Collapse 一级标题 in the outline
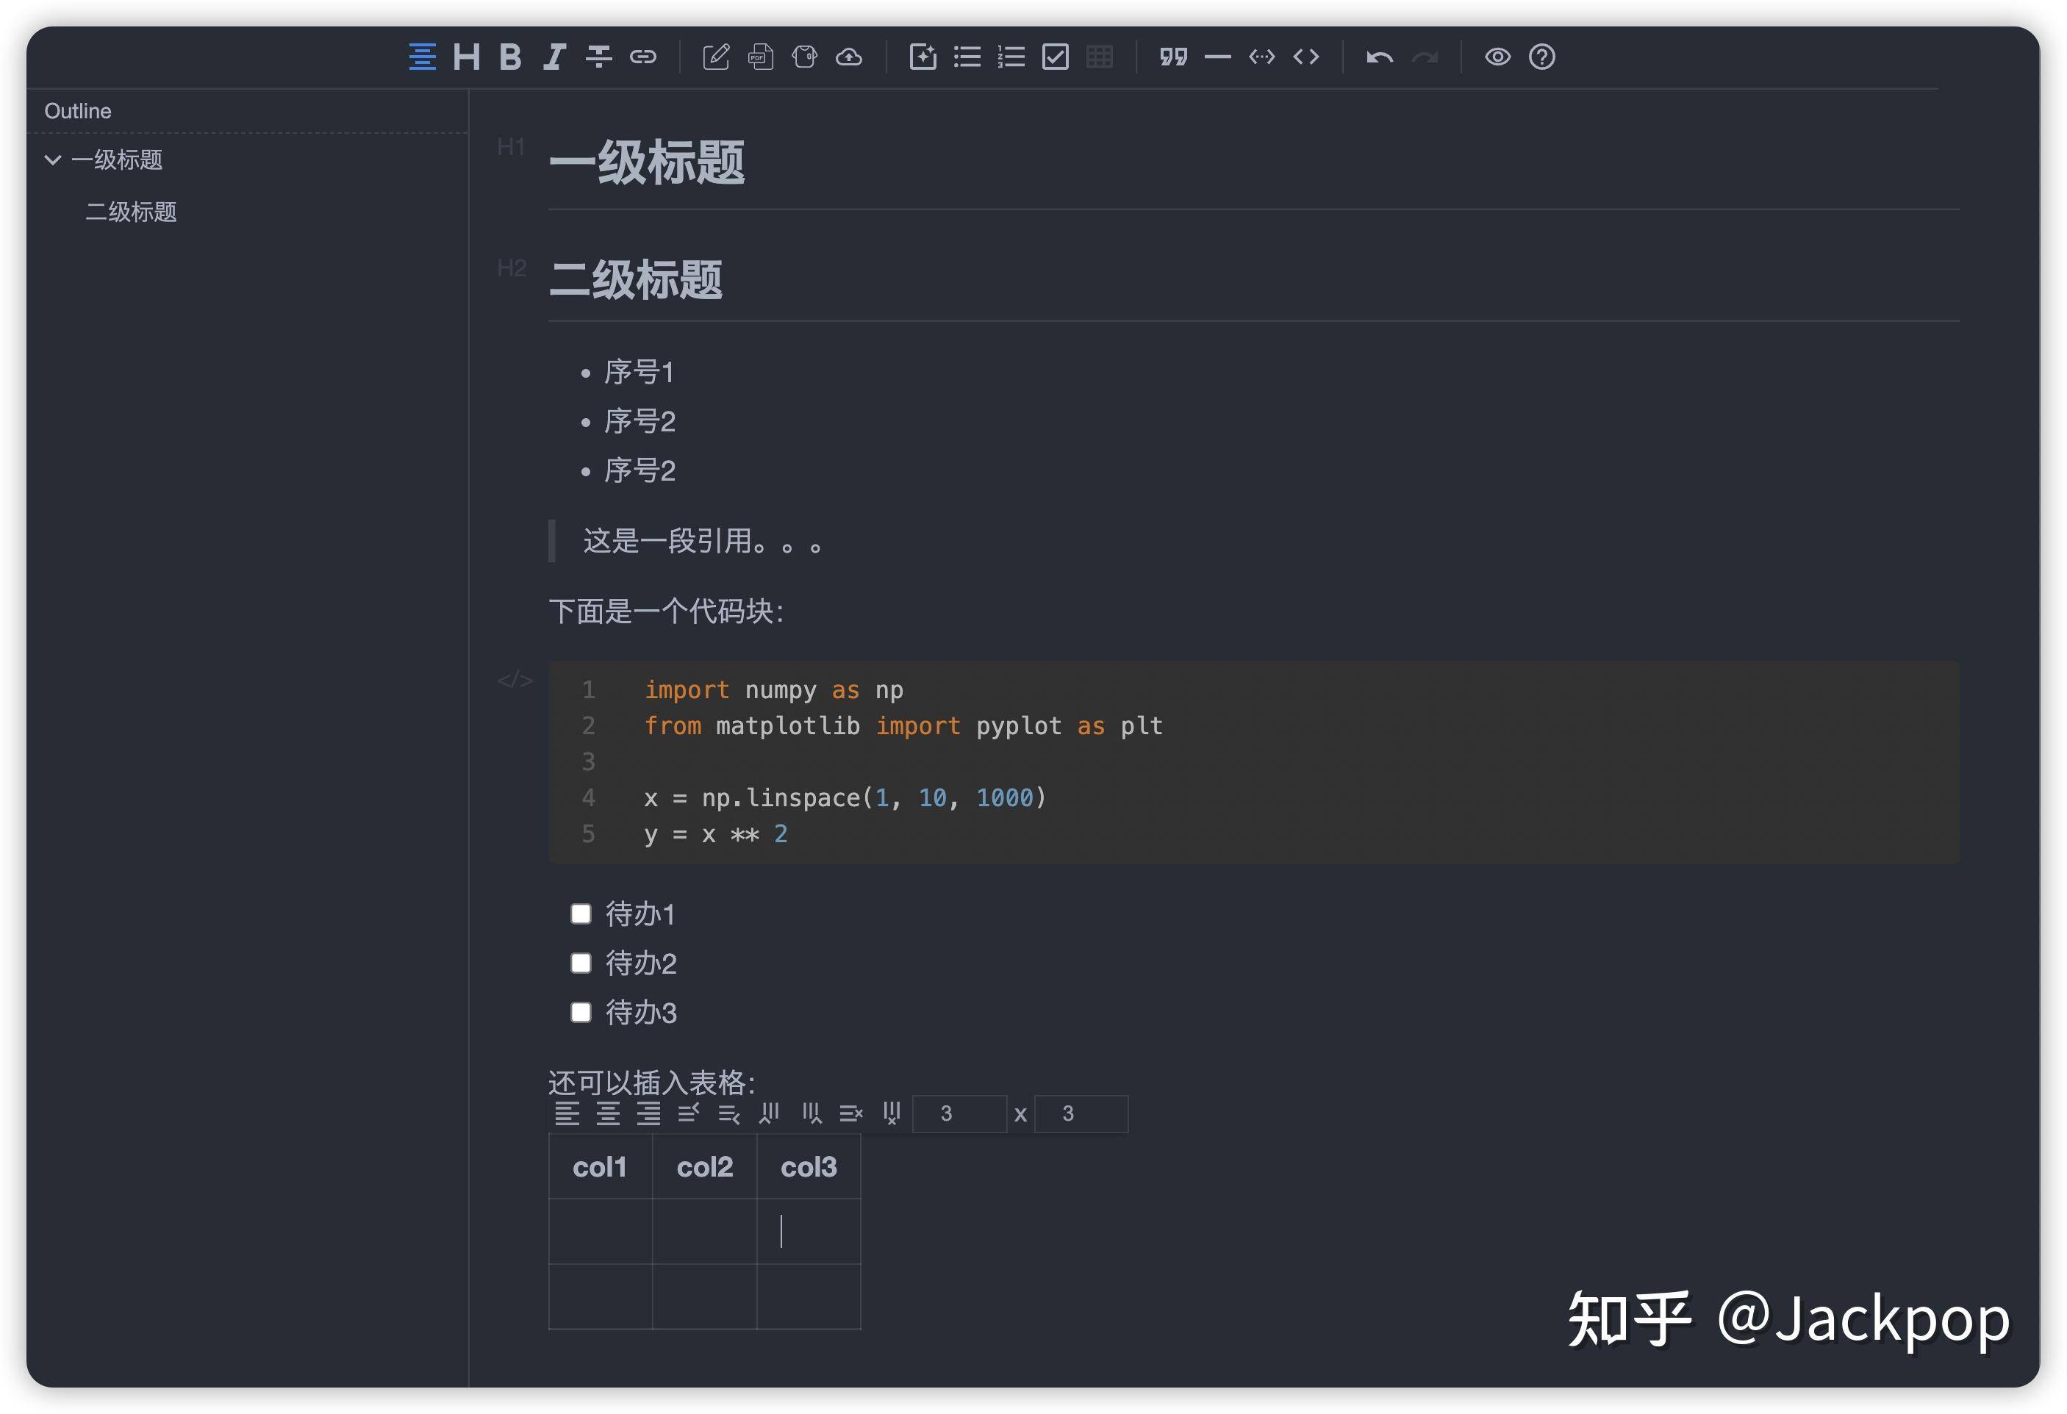This screenshot has width=2067, height=1414. [54, 160]
